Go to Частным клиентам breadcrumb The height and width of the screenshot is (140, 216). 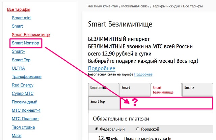point(103,6)
